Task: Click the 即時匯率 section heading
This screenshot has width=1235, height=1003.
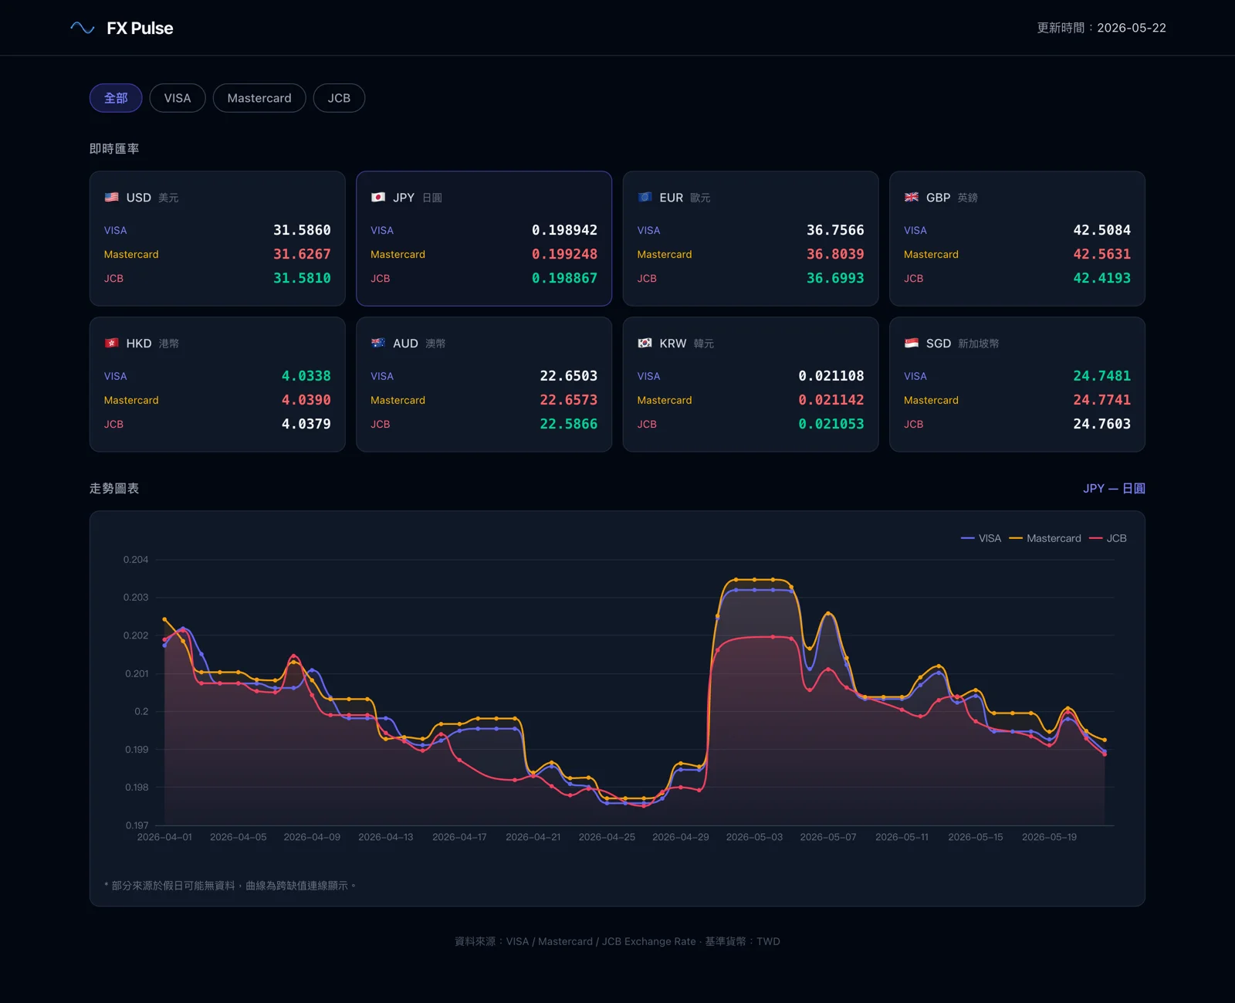Action: click(x=114, y=148)
